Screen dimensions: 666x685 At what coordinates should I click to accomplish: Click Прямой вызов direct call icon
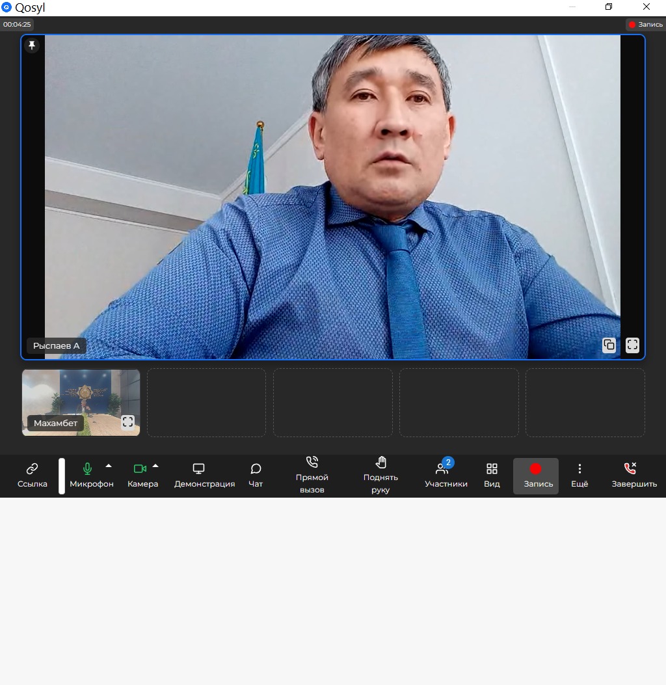312,463
